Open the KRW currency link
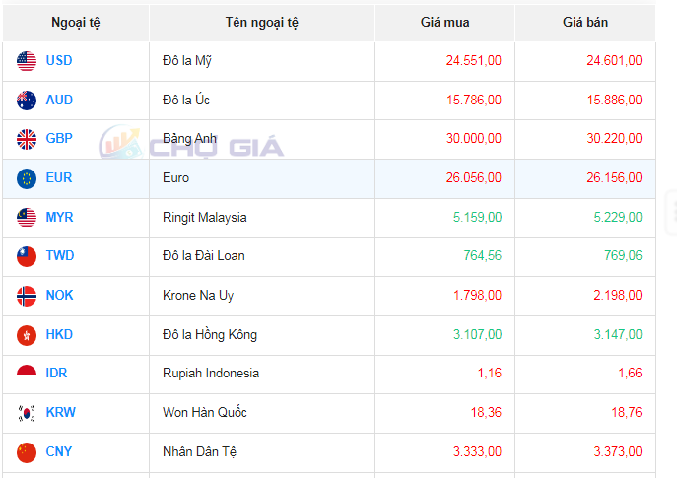 [61, 412]
